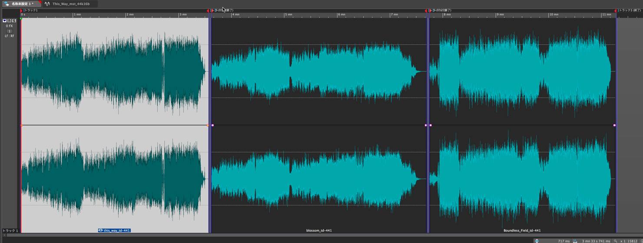The width and height of the screenshot is (643, 243).
Task: Open the track options dropdown arrow
Action: [x=5, y=21]
